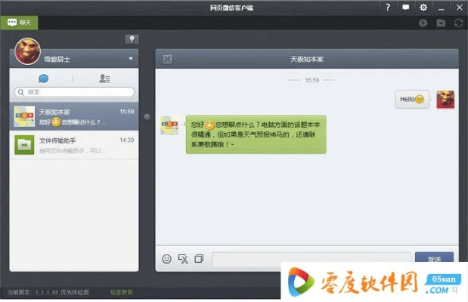Screen dimensions: 468x302
Task: Close the 天极知本家 chat panel
Action: point(167,59)
